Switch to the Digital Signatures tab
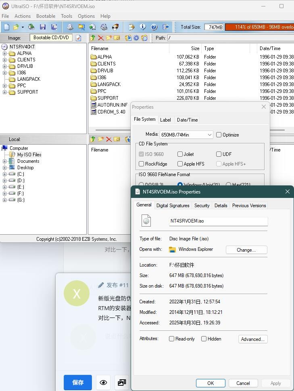This screenshot has width=294, height=391. coord(173,206)
